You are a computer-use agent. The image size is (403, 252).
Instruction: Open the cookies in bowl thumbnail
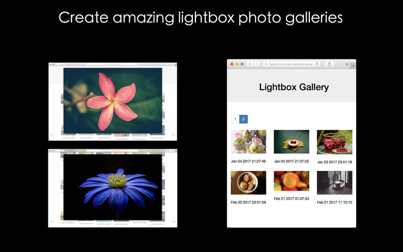coord(248,182)
